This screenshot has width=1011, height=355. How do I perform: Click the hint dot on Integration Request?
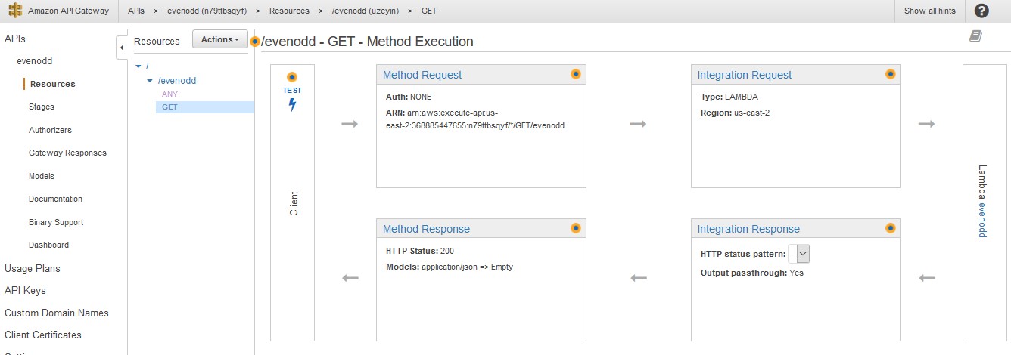point(890,74)
